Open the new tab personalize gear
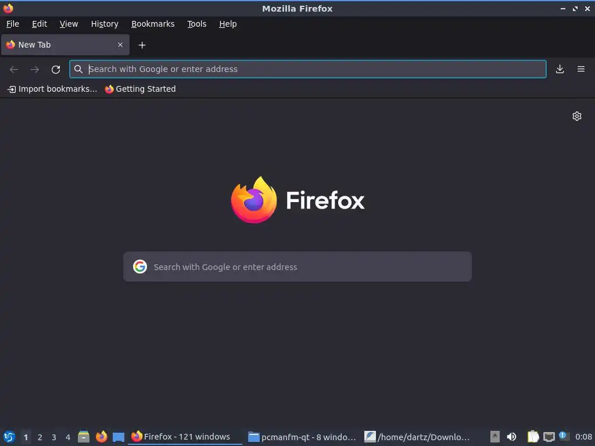The width and height of the screenshot is (595, 446). (x=577, y=116)
